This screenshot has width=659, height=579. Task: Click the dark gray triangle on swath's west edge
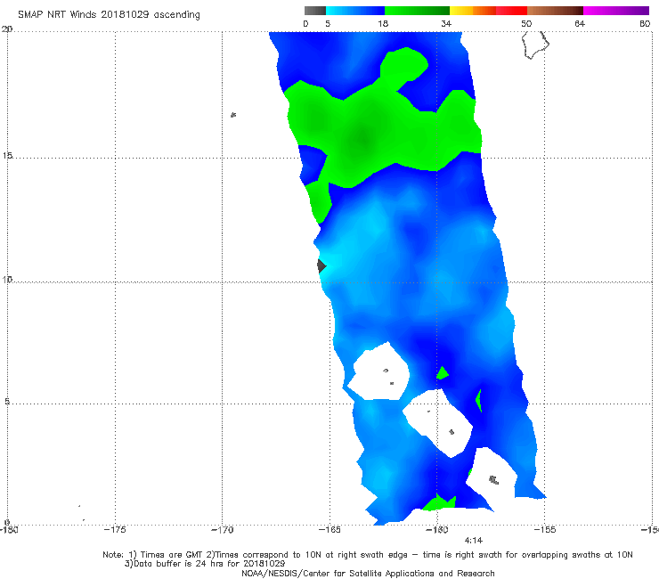[321, 266]
